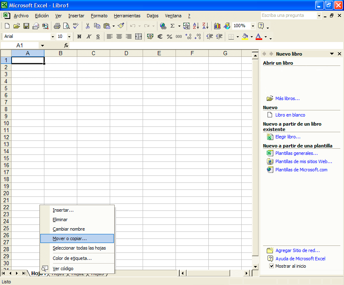Viewport: 344px width, 285px height.
Task: Save the workbook with the floppy disk icon
Action: tap(26, 26)
